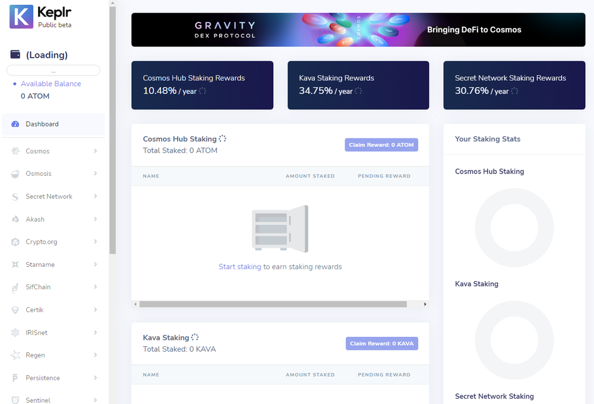This screenshot has width=594, height=404.
Task: Click the Keplr logo icon
Action: [21, 17]
